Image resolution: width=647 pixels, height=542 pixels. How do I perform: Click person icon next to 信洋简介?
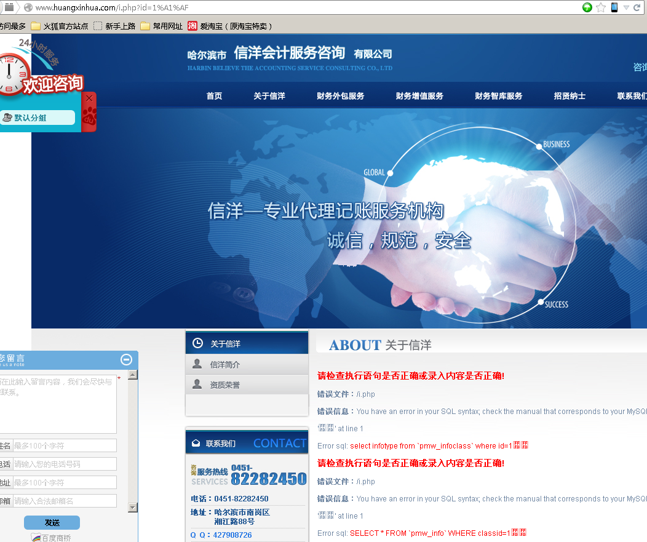197,364
